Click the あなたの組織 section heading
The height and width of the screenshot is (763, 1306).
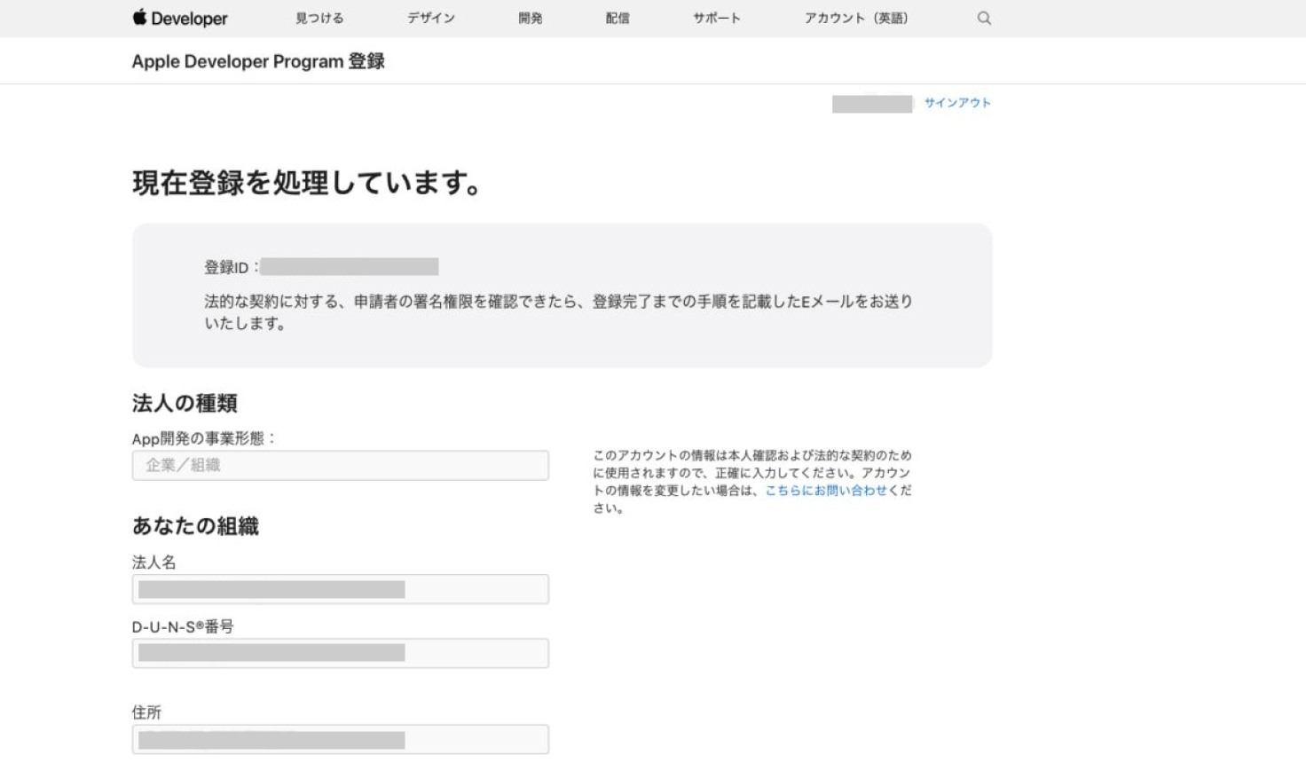[195, 526]
